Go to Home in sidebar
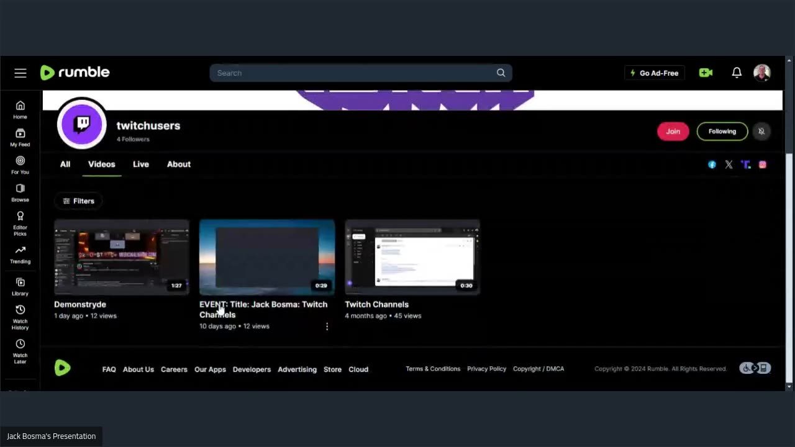Viewport: 795px width, 447px height. (x=20, y=110)
